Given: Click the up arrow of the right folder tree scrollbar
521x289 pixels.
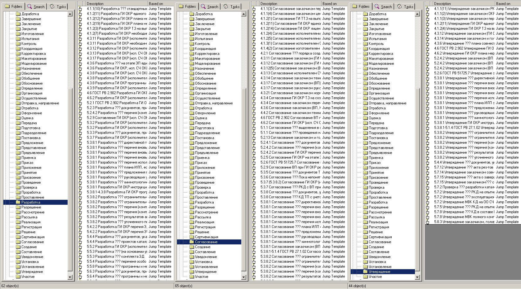Looking at the screenshot, I should pos(417,14).
